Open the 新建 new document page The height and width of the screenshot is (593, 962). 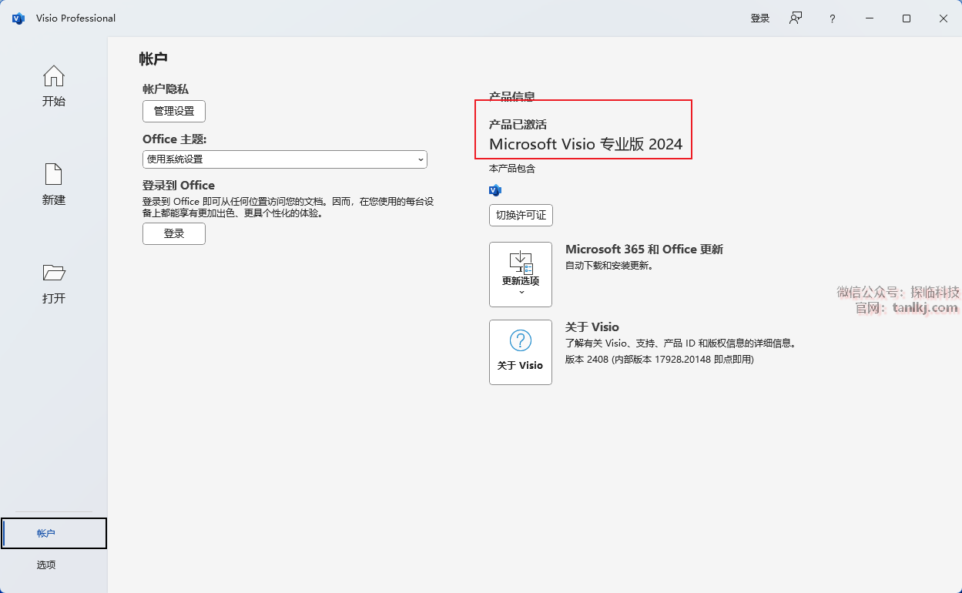tap(54, 185)
